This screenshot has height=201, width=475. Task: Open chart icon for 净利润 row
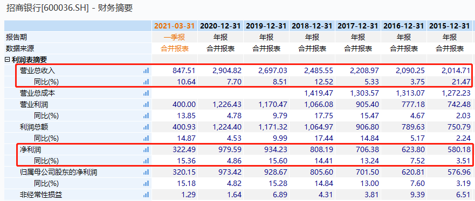[146, 150]
